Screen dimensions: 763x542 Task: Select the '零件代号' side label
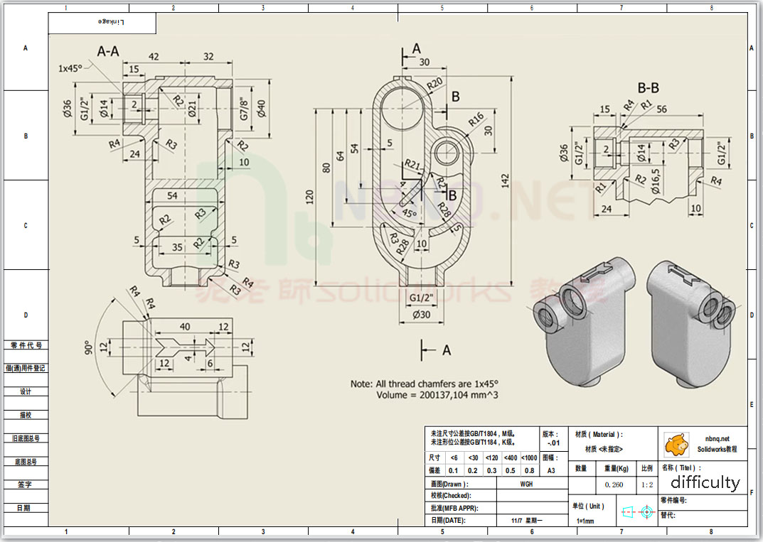coord(26,345)
